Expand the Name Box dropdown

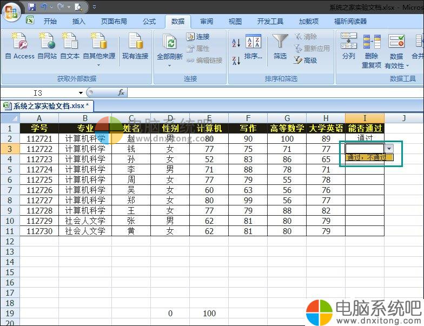(81, 93)
